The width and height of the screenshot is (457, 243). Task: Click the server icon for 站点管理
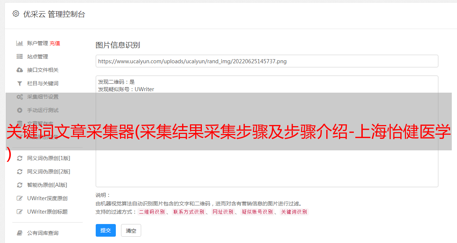coord(20,57)
